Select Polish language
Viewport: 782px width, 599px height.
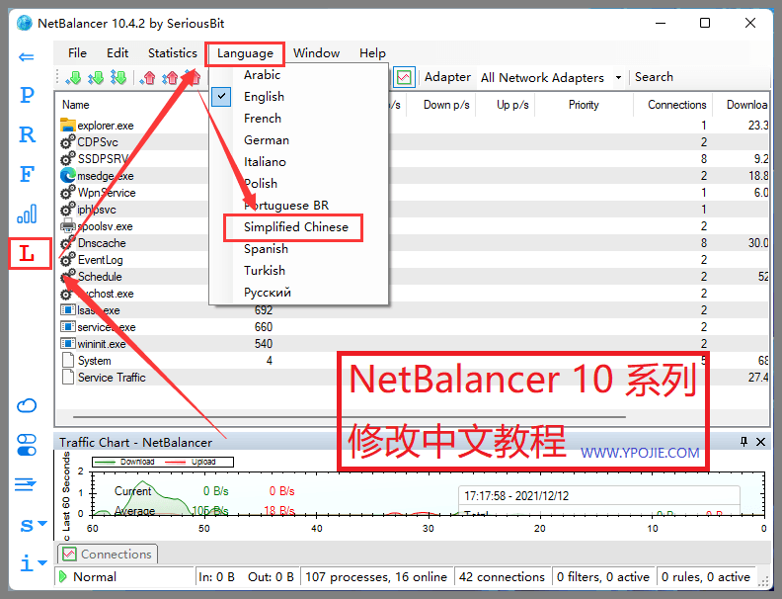click(x=299, y=184)
